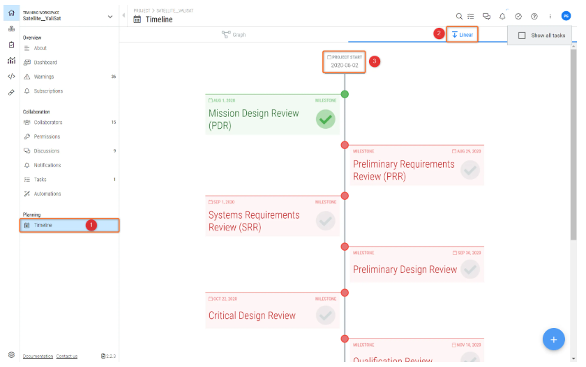Switch to the Graph tab

tap(234, 35)
